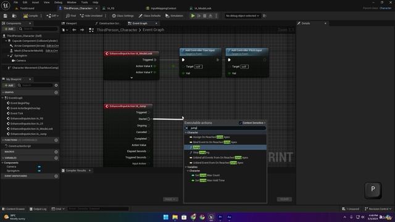Open play options three-dot menu

point(216,16)
